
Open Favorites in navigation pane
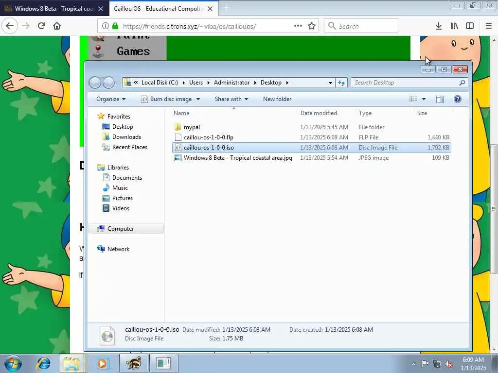coord(119,117)
